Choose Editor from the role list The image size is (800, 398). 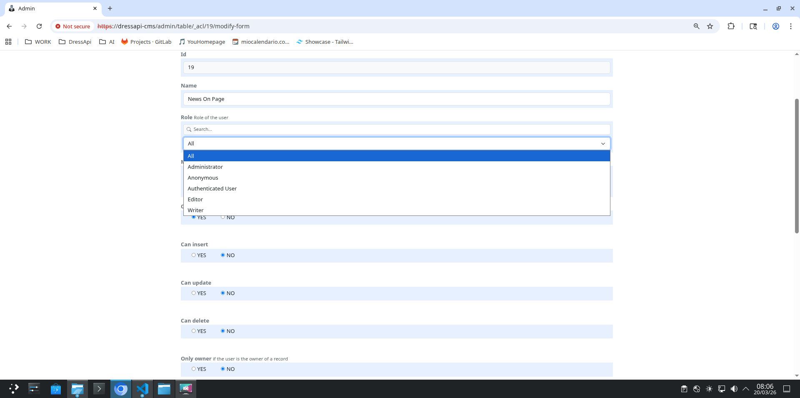[397, 199]
